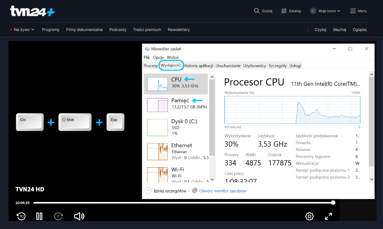
Task: Mute the player volume
Action: click(79, 216)
